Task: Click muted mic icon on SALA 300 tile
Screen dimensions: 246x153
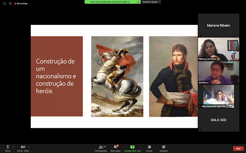Action: (199, 130)
